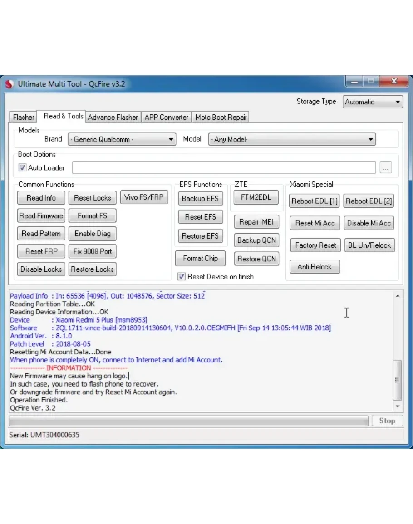Open the Model selection dropdown
This screenshot has height=524, width=413.
click(x=292, y=140)
